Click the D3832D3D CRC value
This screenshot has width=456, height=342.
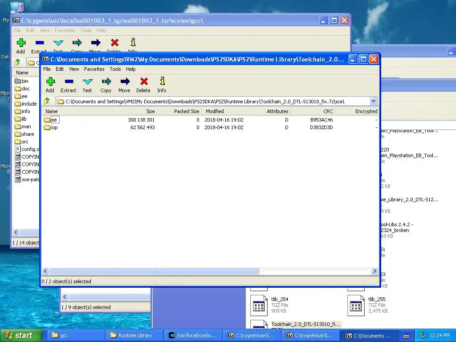pos(322,127)
